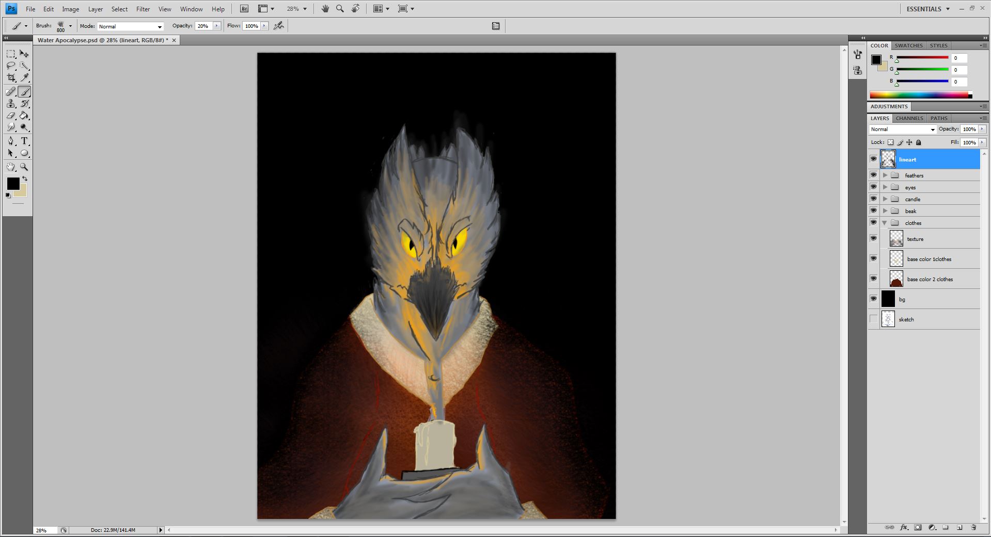
Task: Switch to the Channels tab
Action: pos(909,118)
